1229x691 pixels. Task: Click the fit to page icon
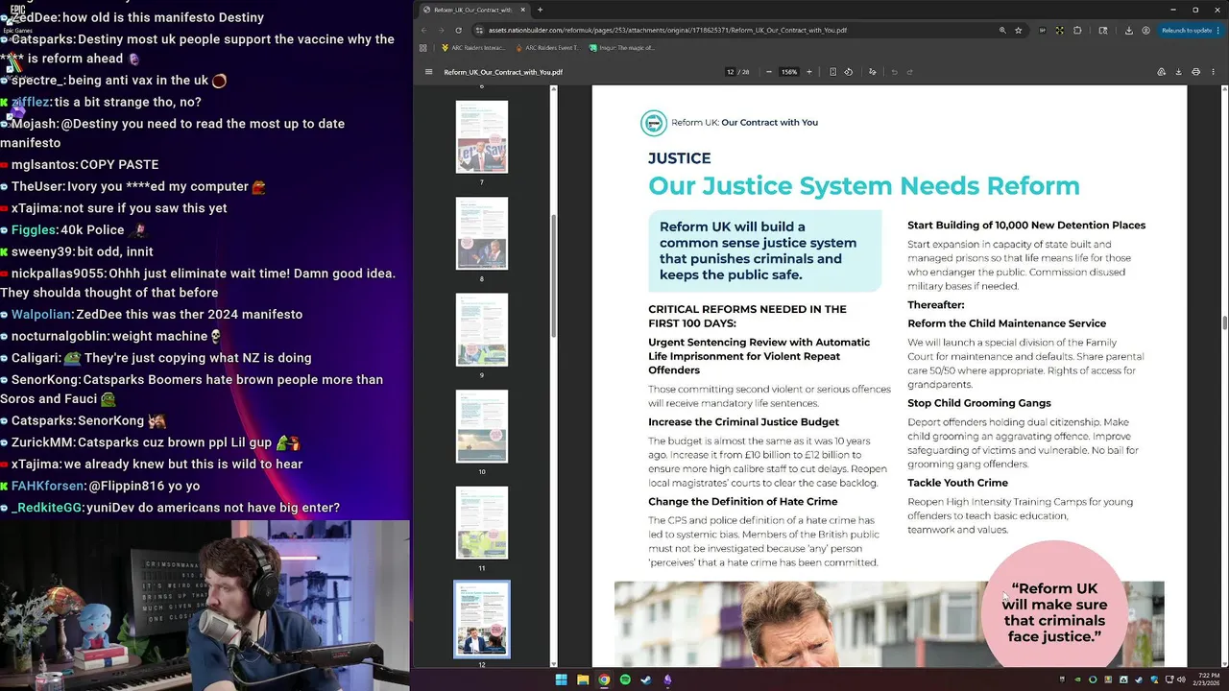pos(832,72)
